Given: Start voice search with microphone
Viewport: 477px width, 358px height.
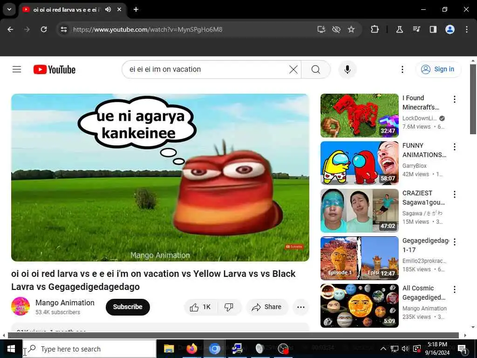Looking at the screenshot, I should (x=348, y=69).
